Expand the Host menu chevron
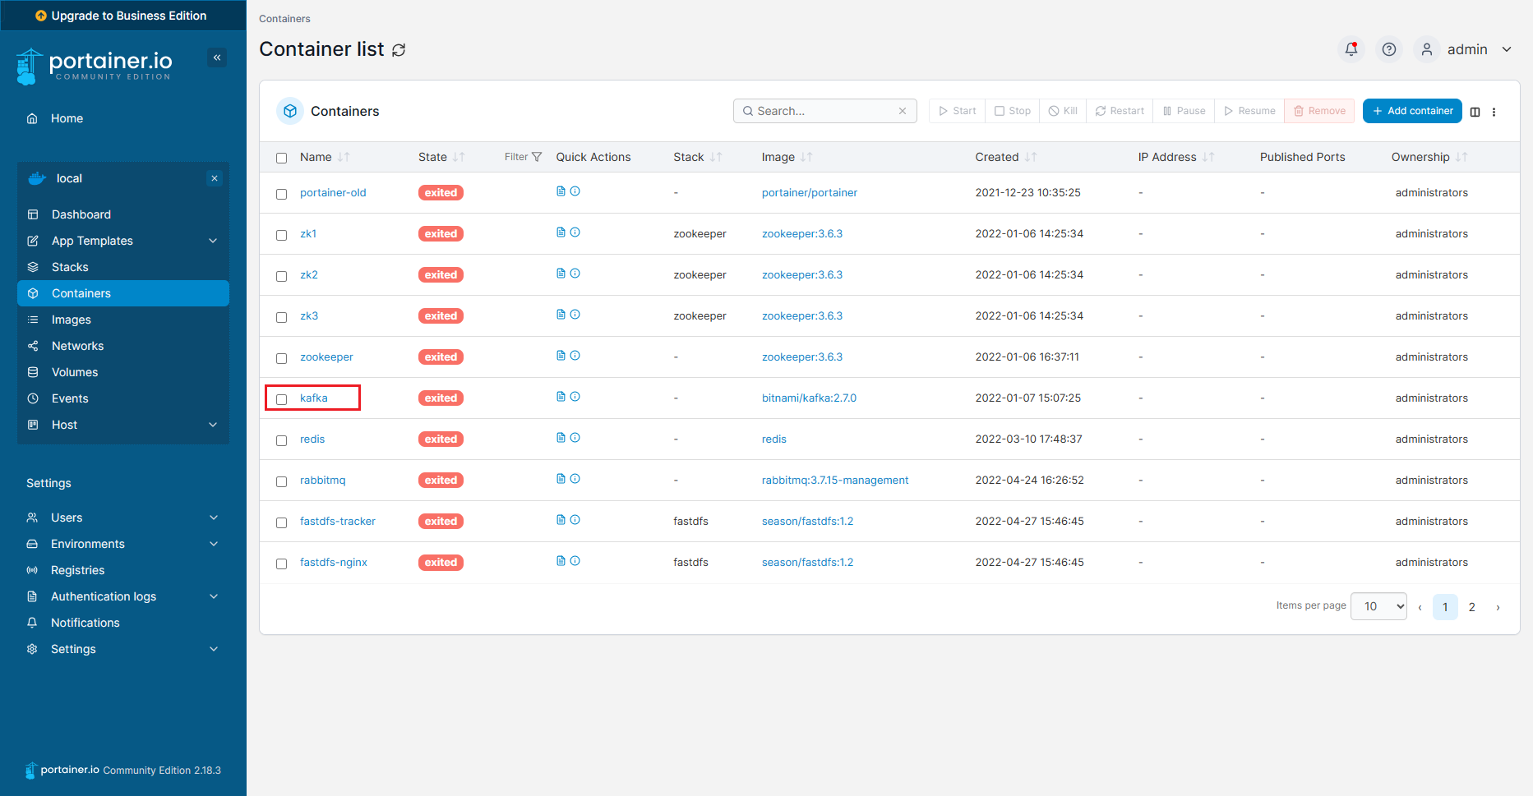 tap(213, 425)
